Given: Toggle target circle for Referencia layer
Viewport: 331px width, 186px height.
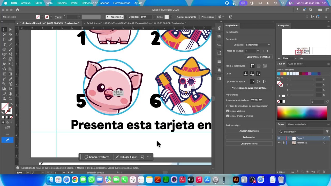Looking at the screenshot, I should click(324, 143).
